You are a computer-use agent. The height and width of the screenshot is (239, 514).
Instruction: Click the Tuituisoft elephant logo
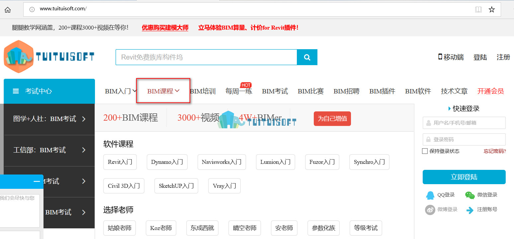(x=49, y=57)
